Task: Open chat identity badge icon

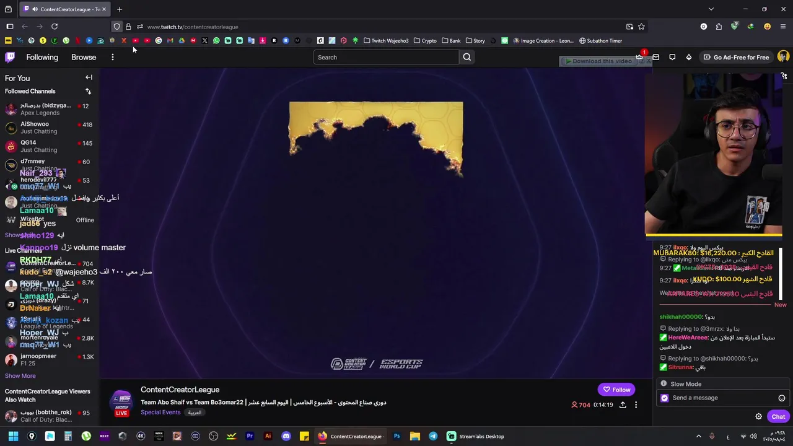Action: click(x=665, y=398)
